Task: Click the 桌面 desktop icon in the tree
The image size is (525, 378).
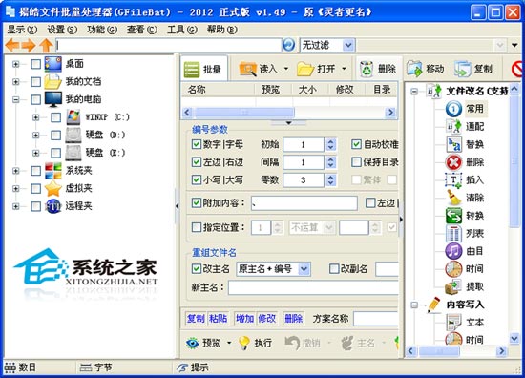Action: (53, 64)
